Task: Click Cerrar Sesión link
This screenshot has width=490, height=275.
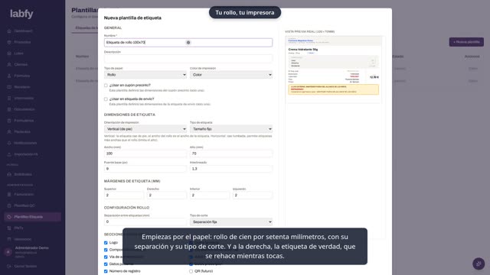Action: [25, 267]
